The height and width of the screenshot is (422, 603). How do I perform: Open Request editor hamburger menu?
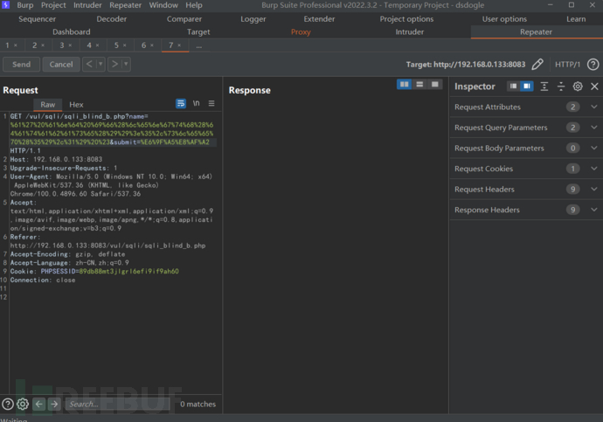click(x=211, y=103)
